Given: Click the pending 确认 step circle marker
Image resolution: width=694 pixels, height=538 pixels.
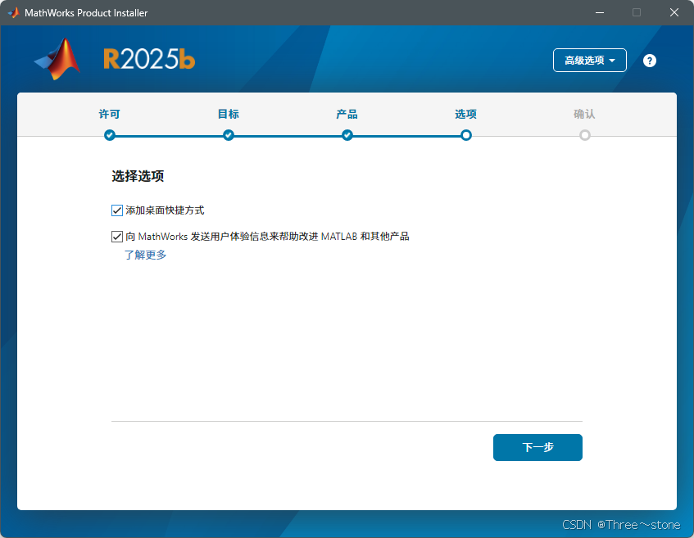Looking at the screenshot, I should [585, 135].
